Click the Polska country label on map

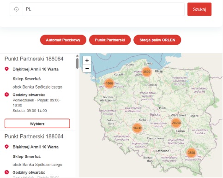click(155, 115)
